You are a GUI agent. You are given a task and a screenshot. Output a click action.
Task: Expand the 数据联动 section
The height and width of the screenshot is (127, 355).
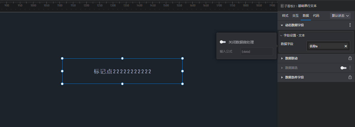pos(282,58)
